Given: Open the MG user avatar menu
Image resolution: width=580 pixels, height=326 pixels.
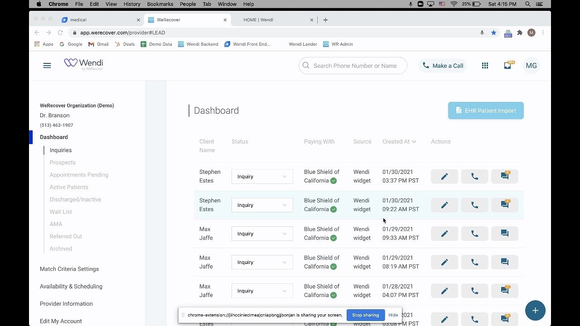Looking at the screenshot, I should click(x=531, y=66).
